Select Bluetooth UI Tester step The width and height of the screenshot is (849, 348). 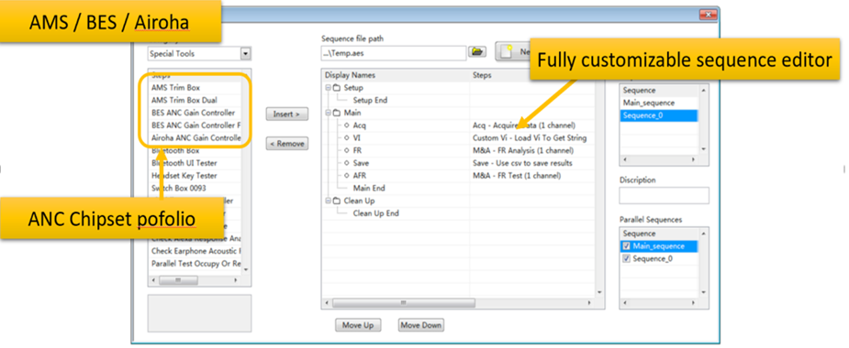pos(184,163)
